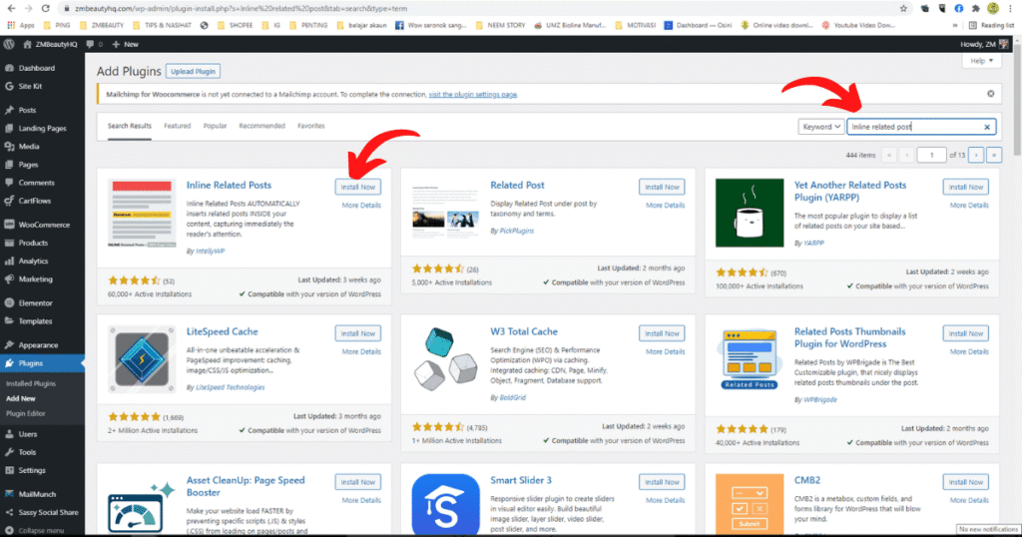Open WooCommerce in the sidebar
This screenshot has height=537, width=1022.
pos(44,225)
